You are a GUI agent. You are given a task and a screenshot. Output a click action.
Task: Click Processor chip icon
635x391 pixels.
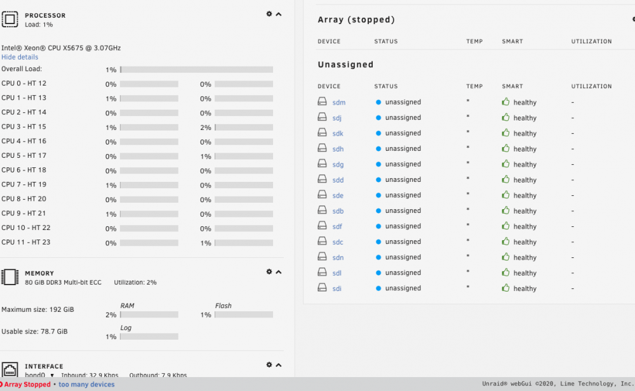(10, 19)
